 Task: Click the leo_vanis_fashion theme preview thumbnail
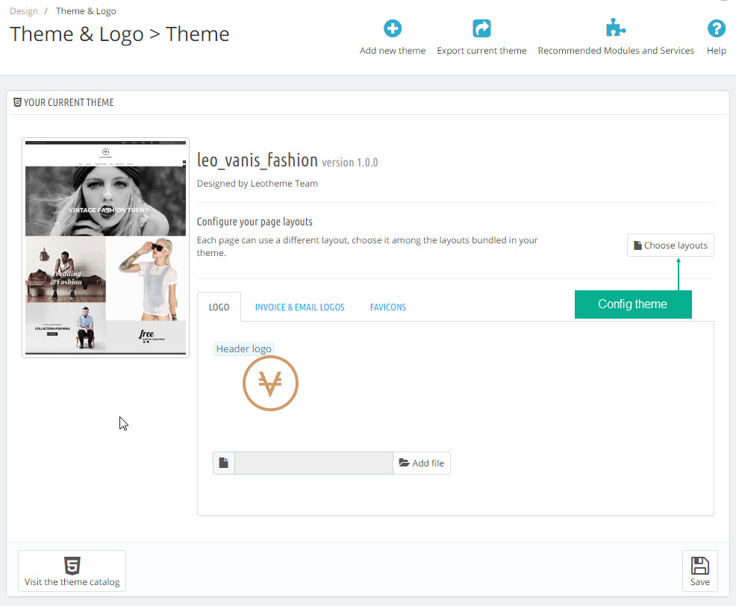tap(105, 248)
